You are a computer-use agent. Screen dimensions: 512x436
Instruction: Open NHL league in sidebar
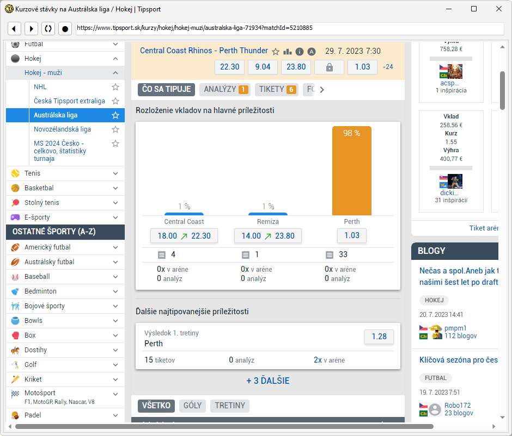click(x=40, y=87)
